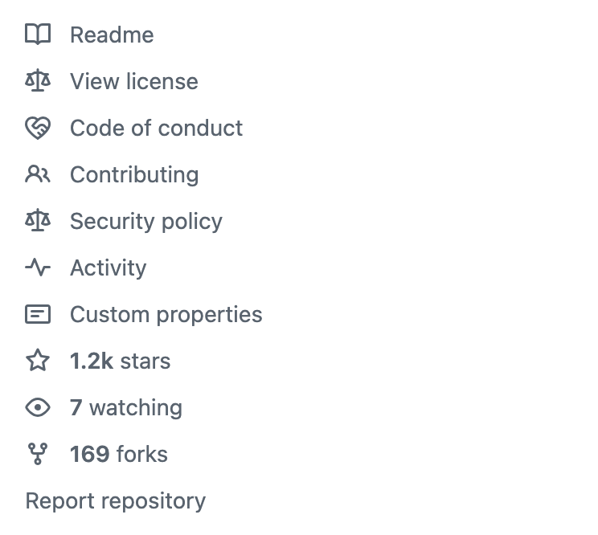The width and height of the screenshot is (598, 535).
Task: Open the Readme link
Action: (112, 35)
